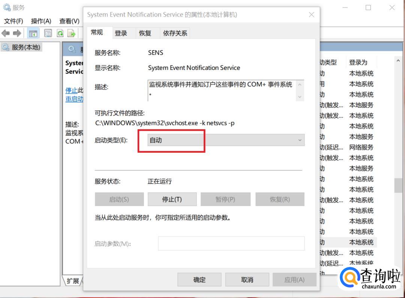This screenshot has width=405, height=298.
Task: Click 确定 to confirm the dialog
Action: pyautogui.click(x=199, y=280)
